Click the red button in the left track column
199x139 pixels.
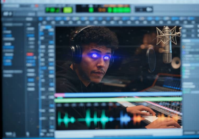point(30,54)
